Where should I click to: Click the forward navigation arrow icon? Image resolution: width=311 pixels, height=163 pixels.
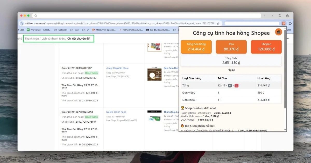pos(272,16)
